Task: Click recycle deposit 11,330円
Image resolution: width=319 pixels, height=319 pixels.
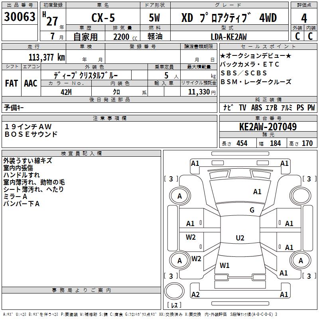Action: pos(202,92)
